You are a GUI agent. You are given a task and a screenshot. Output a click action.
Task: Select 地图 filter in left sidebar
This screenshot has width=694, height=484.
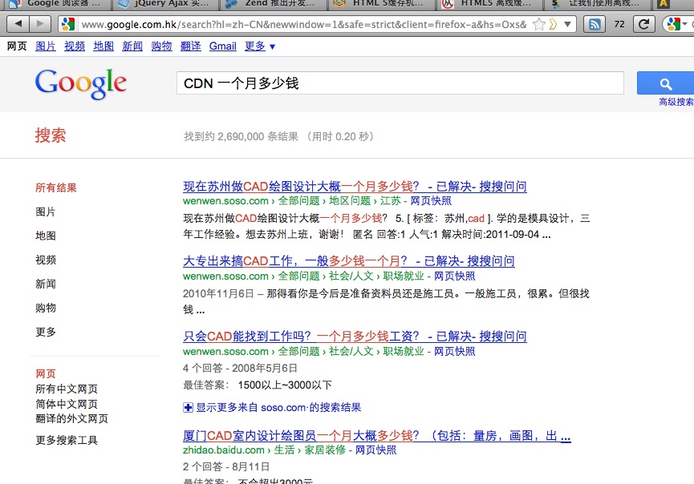coord(46,236)
